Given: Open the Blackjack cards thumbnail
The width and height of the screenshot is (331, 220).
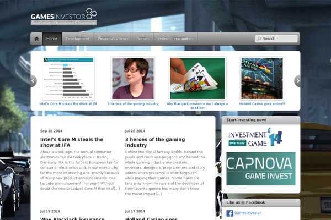Looking at the screenshot, I should (x=197, y=78).
